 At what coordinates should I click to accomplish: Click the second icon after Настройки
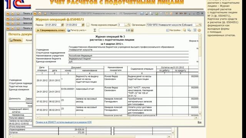[x=189, y=30]
